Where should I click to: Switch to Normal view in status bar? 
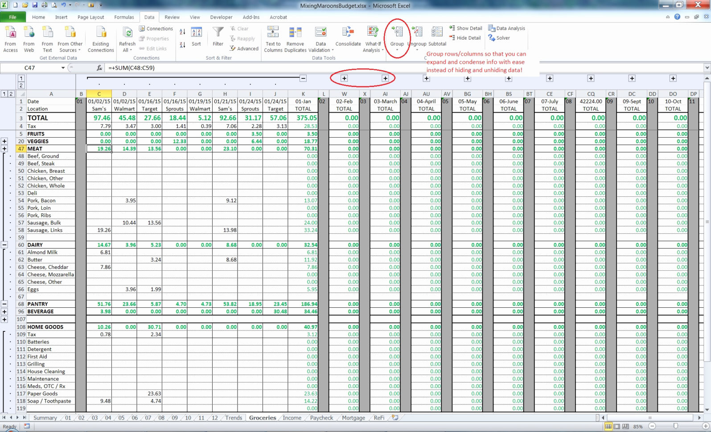[608, 426]
